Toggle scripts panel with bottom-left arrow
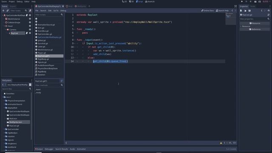272x153 pixels. coord(66,143)
